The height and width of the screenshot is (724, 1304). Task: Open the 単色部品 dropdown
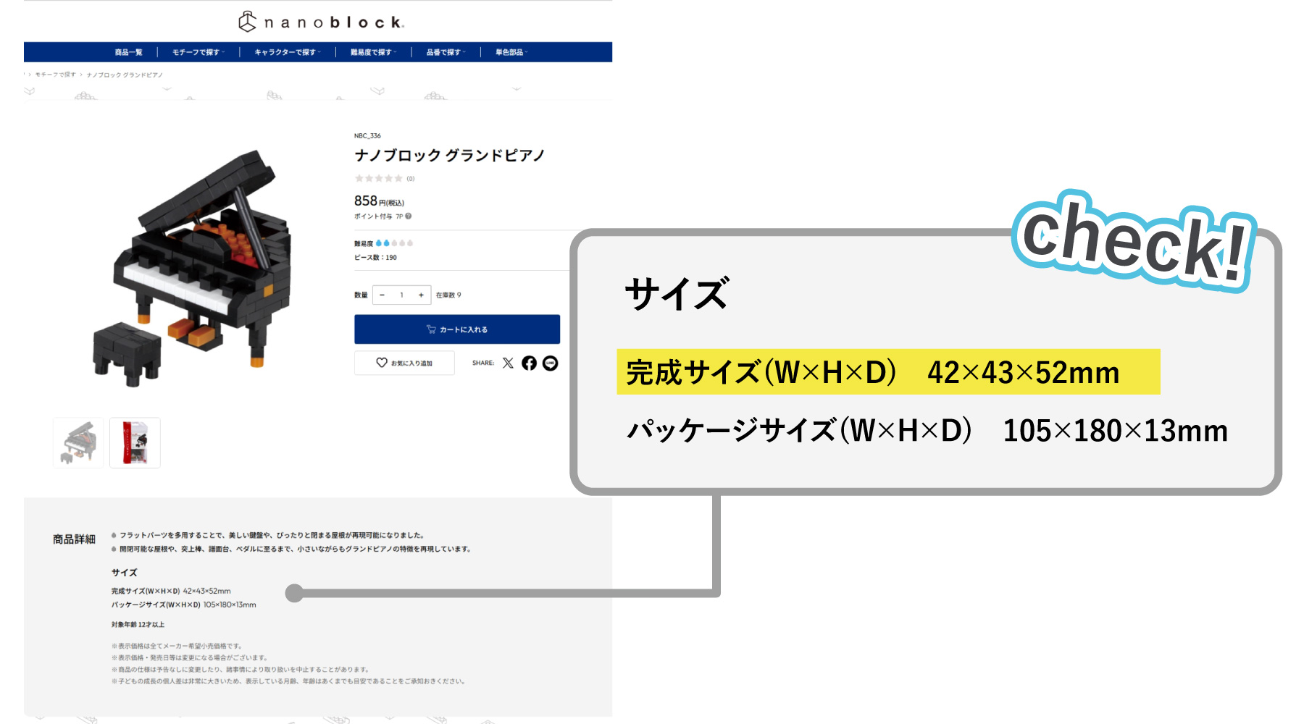pyautogui.click(x=509, y=51)
